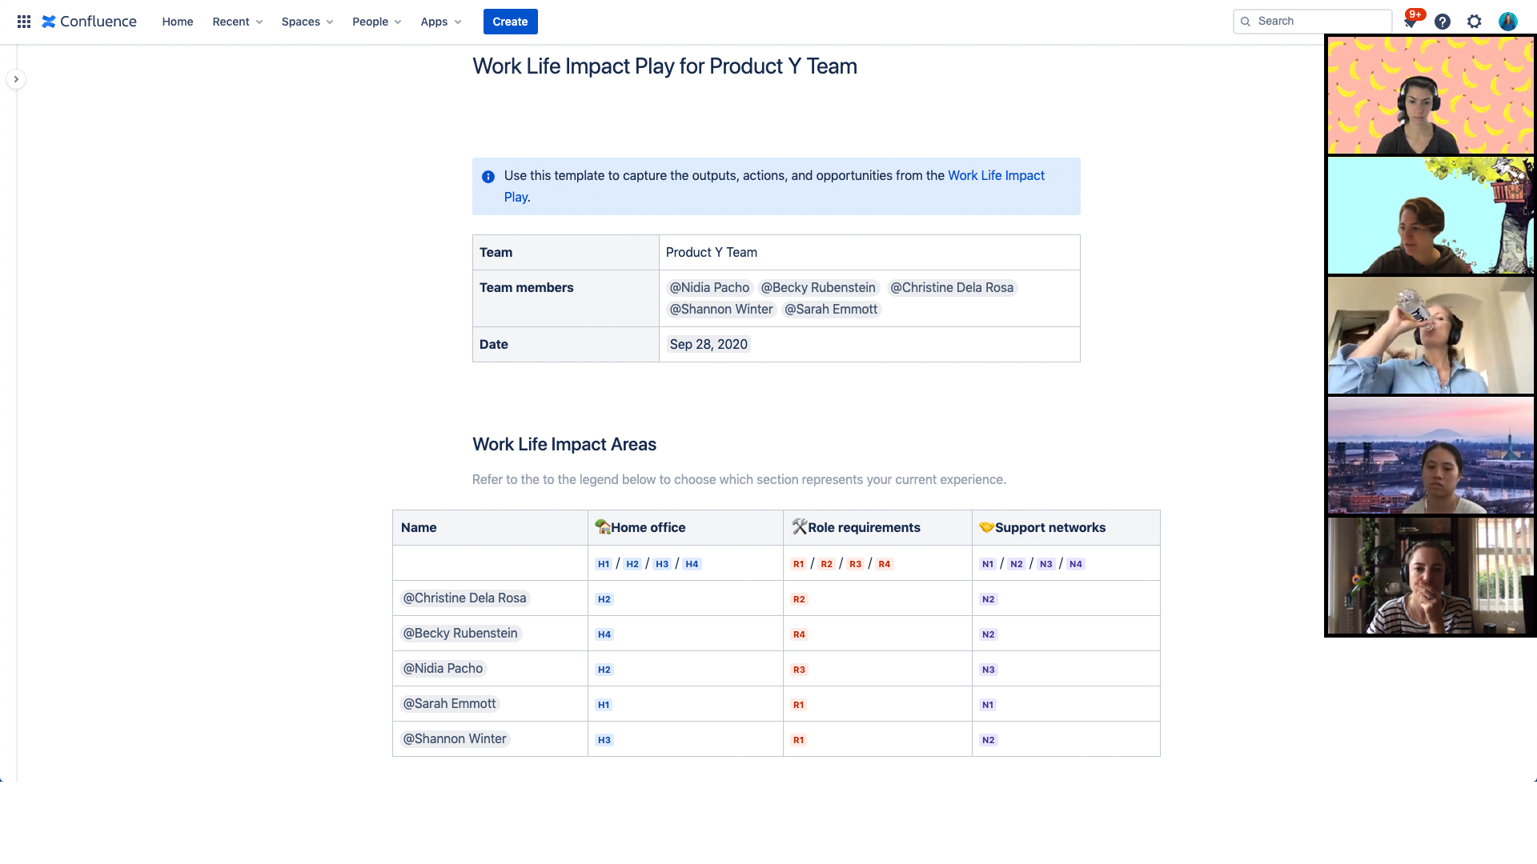Click the notification bell with count
The height and width of the screenshot is (864, 1537).
(x=1411, y=21)
